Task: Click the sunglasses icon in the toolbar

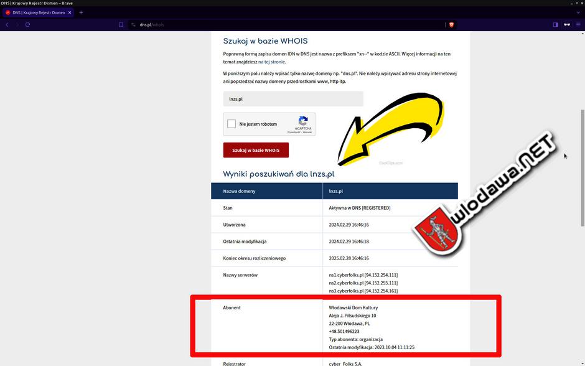Action: [567, 25]
